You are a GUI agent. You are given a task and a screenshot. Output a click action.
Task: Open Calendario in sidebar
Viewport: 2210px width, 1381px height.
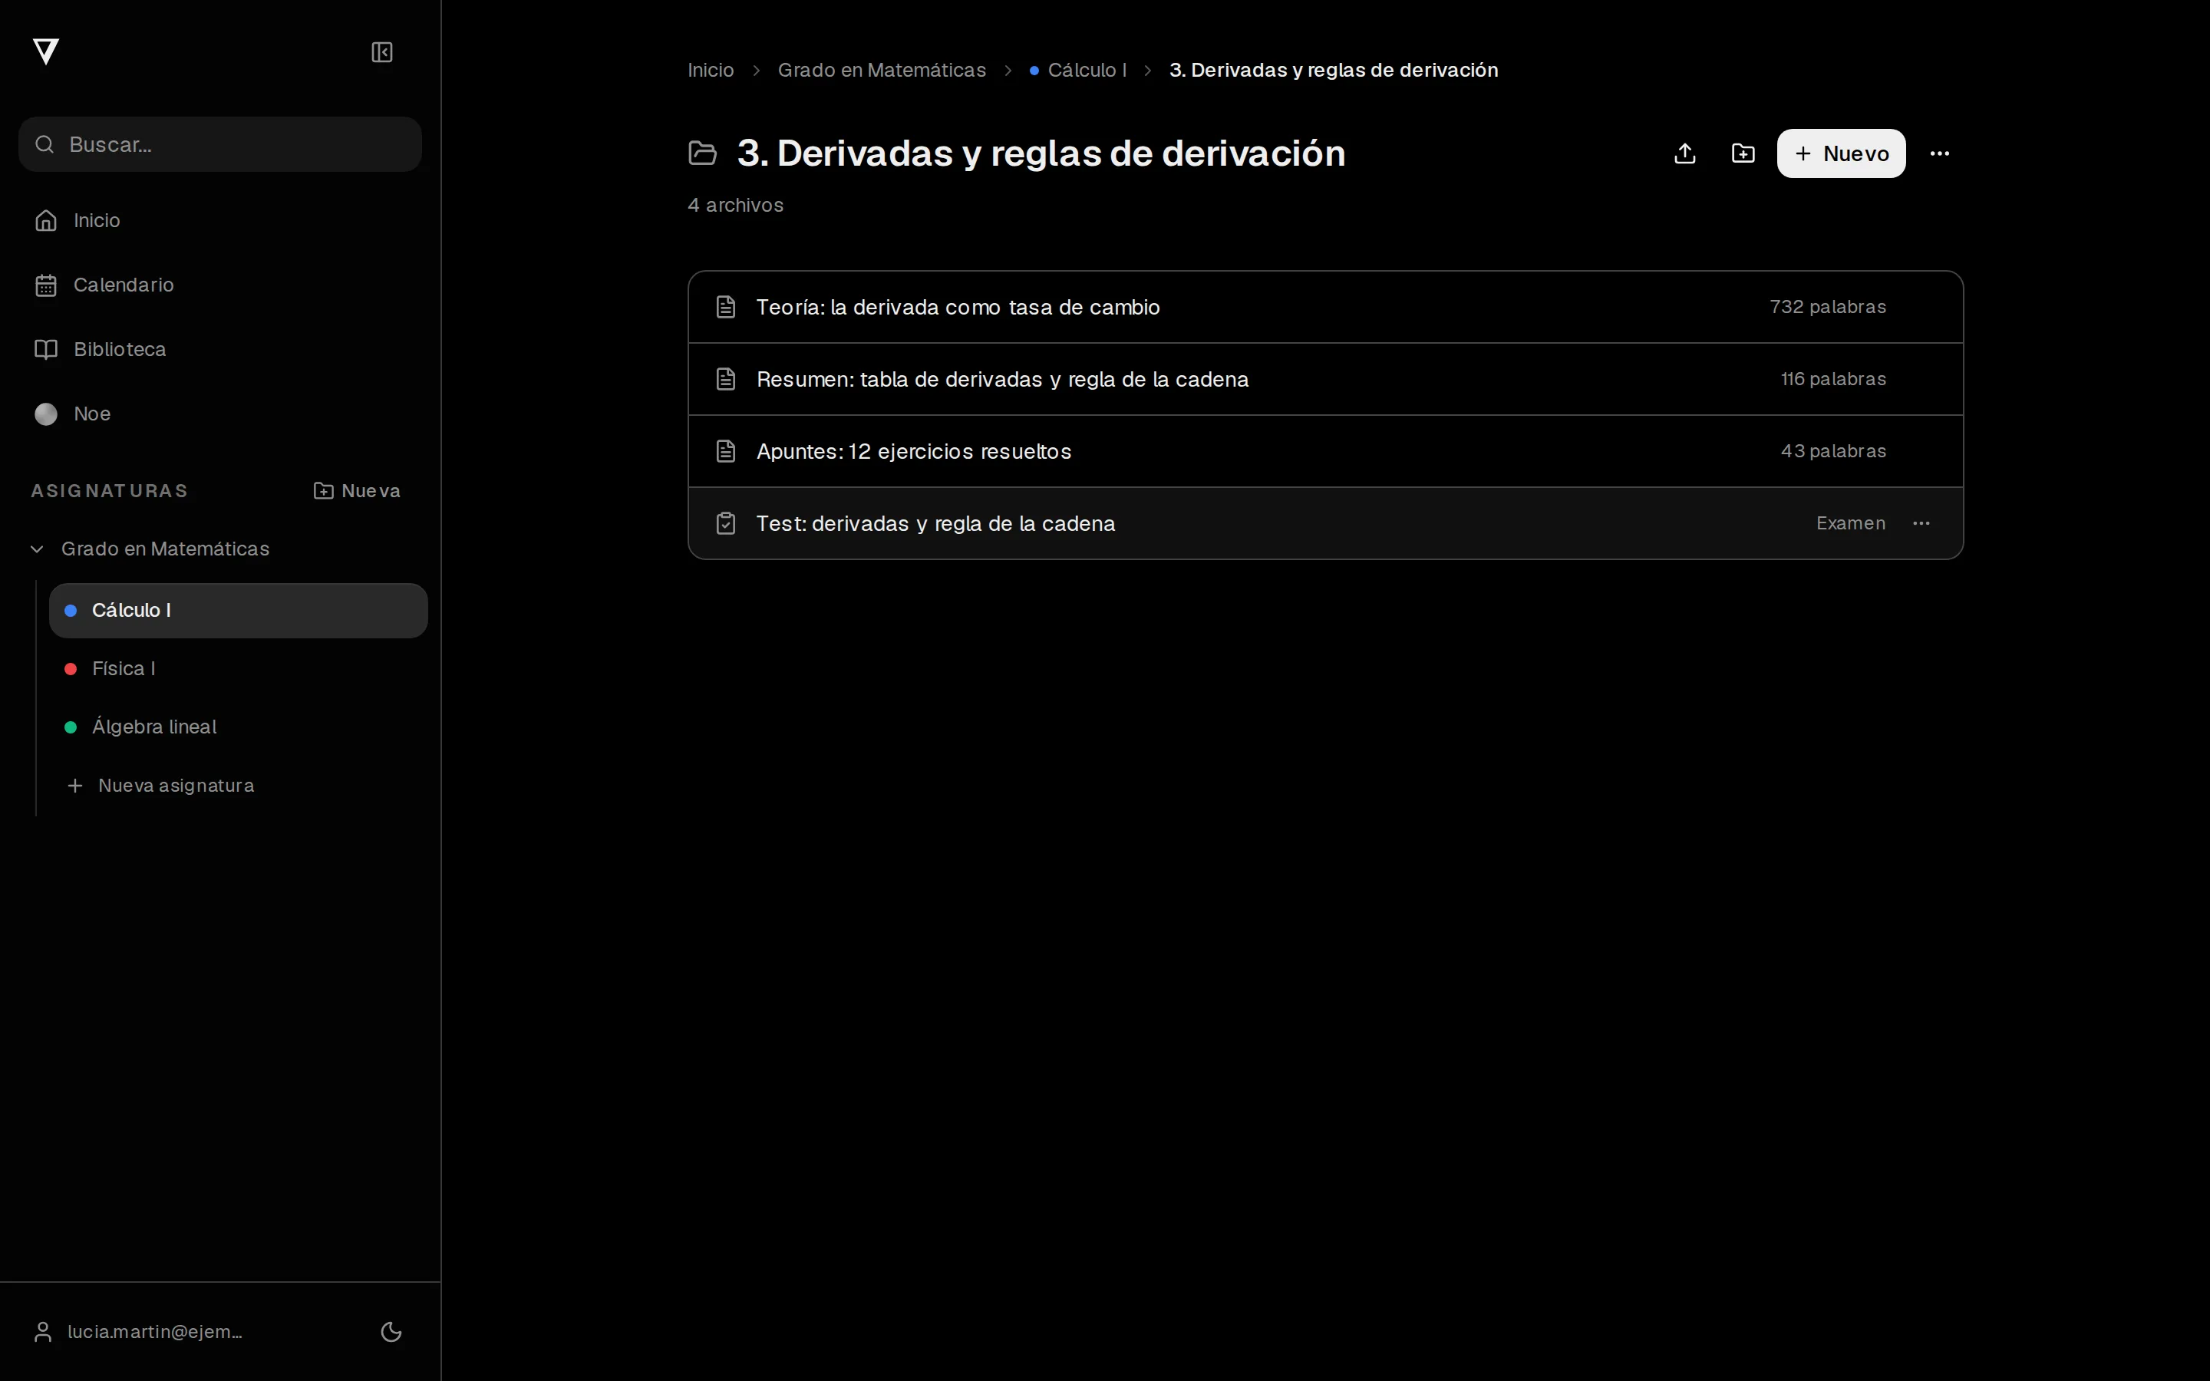[x=220, y=285]
